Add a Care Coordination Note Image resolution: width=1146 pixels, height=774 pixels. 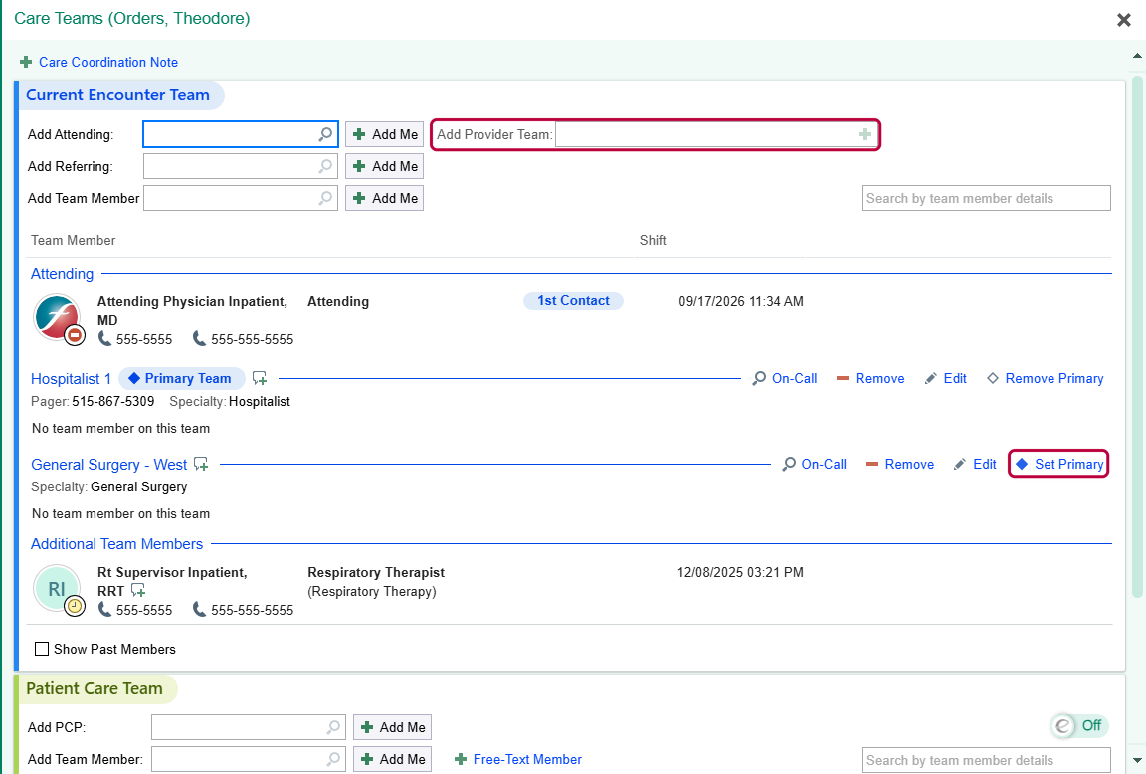(99, 62)
